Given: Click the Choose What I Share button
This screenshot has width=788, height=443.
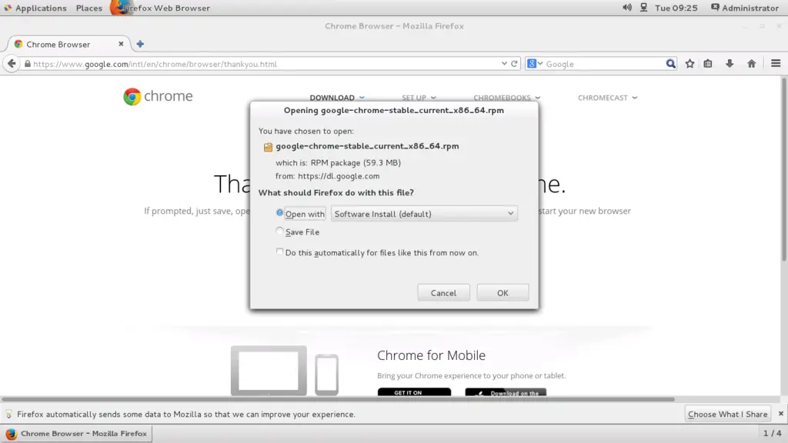Looking at the screenshot, I should click(727, 414).
